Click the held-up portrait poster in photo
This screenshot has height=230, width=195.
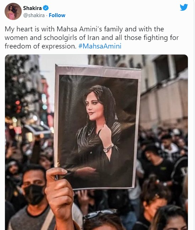click(97, 127)
